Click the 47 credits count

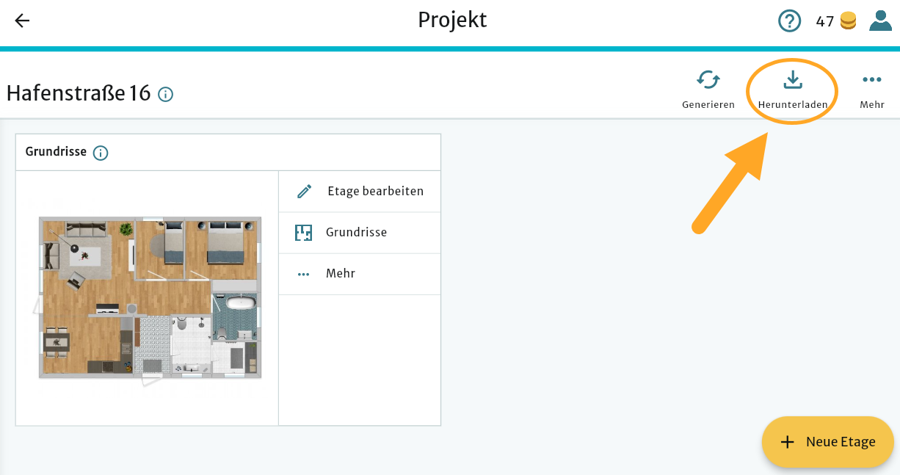coord(825,21)
